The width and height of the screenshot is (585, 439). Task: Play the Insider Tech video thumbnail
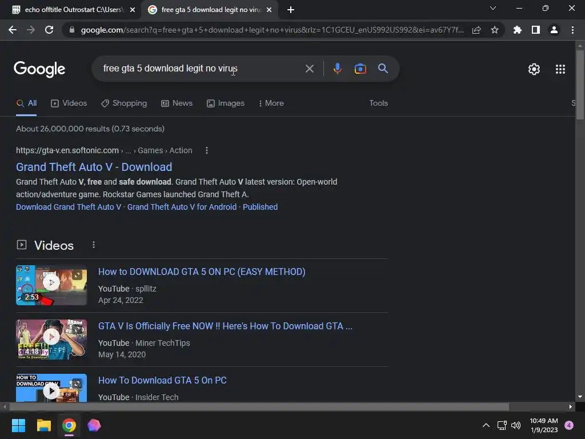pyautogui.click(x=51, y=388)
